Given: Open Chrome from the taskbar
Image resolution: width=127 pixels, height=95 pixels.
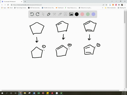Looking at the screenshot, I should click(20, 93).
